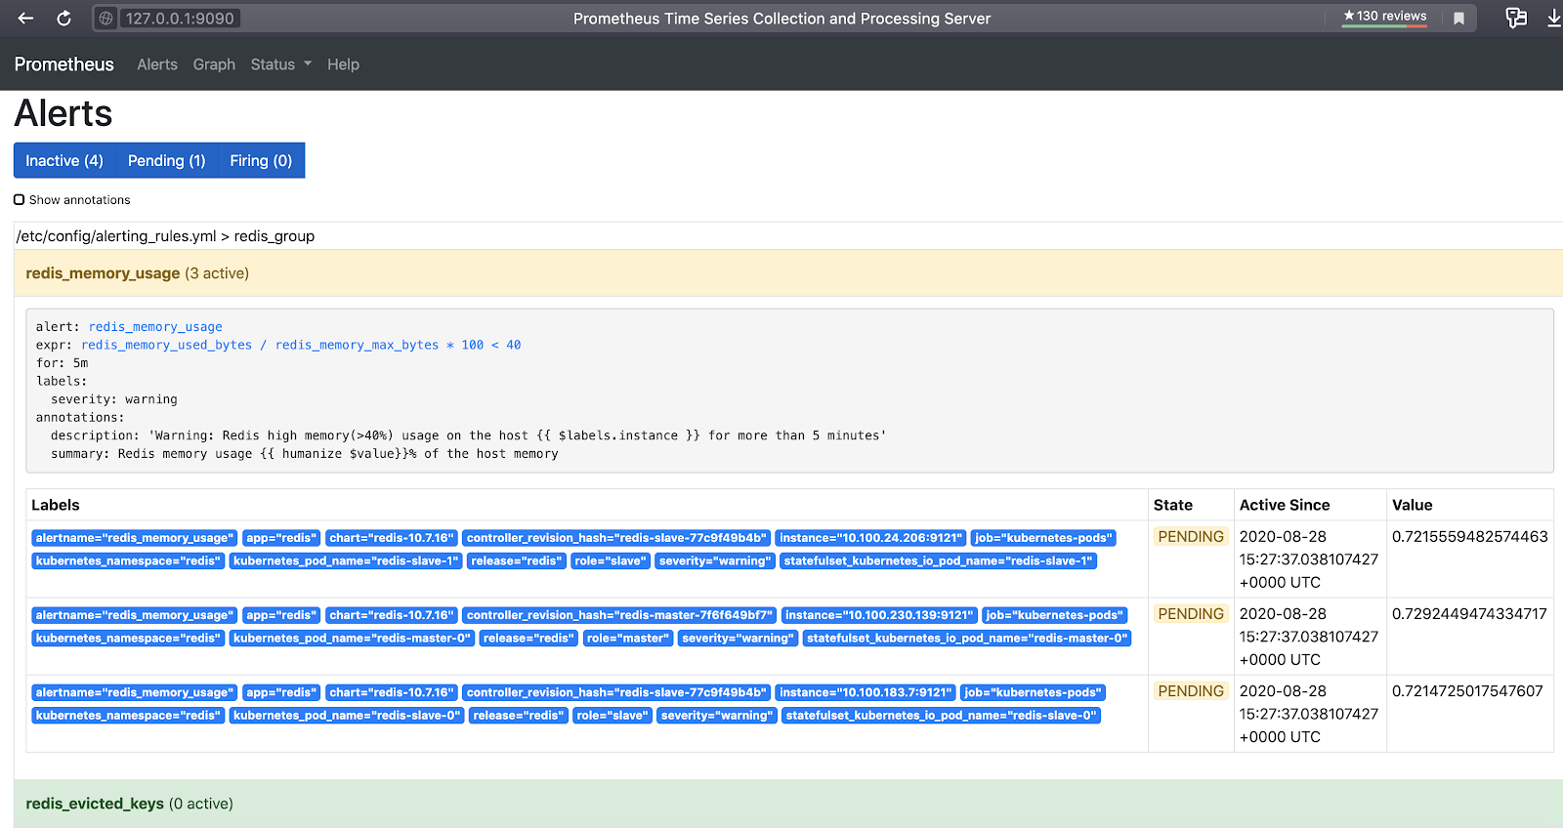The image size is (1563, 828).
Task: Select value 0.7292449474334717
Action: pyautogui.click(x=1469, y=614)
